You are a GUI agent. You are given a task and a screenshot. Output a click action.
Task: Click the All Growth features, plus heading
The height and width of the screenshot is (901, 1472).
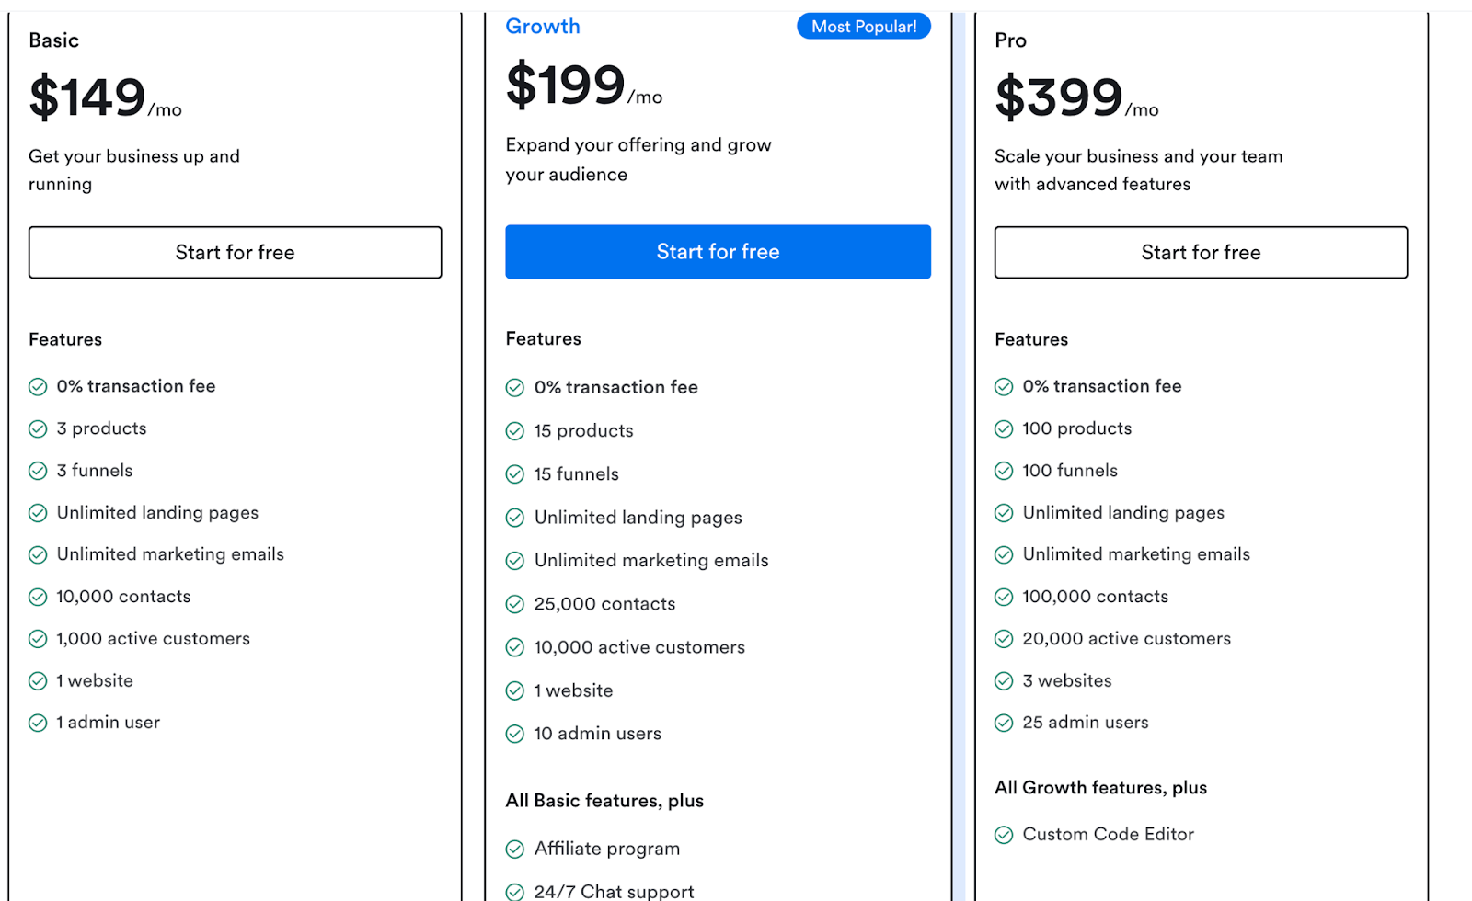coord(1100,788)
